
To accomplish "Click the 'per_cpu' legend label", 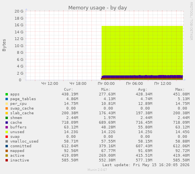I will pyautogui.click(x=18, y=104).
